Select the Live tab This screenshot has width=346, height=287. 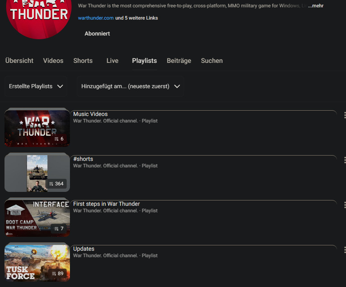[x=112, y=60]
